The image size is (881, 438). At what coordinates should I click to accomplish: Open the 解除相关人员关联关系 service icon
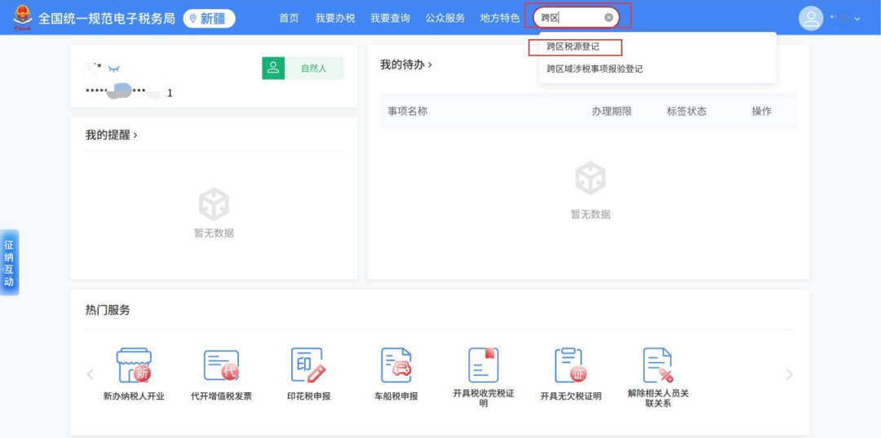tap(658, 365)
